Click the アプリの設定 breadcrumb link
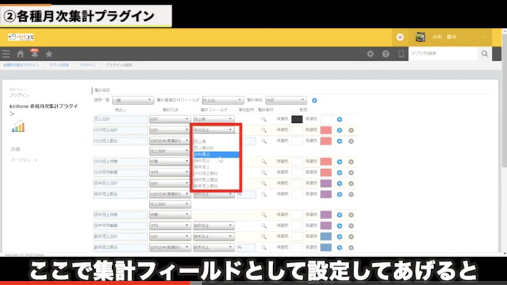 tap(60, 65)
